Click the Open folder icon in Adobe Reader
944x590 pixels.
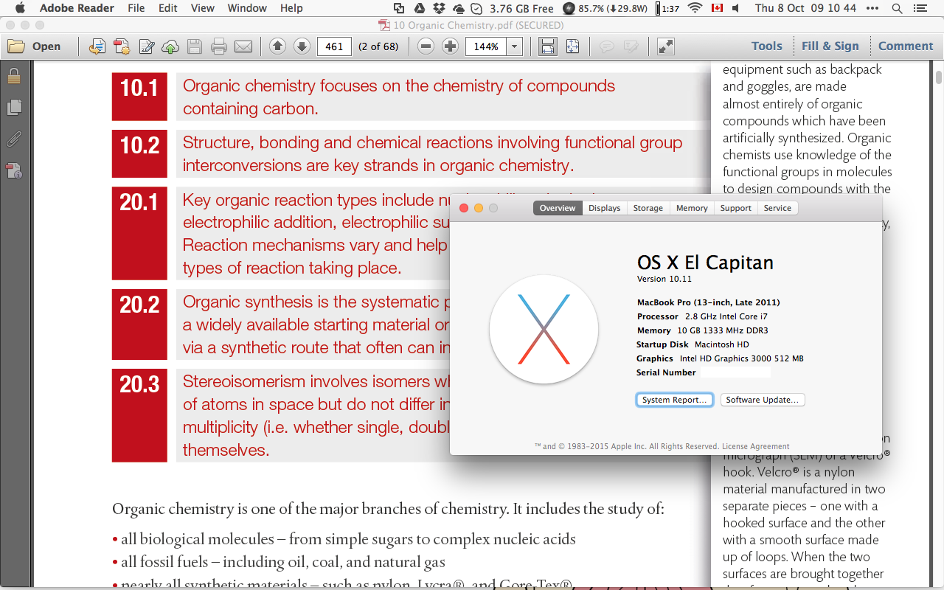tap(16, 46)
